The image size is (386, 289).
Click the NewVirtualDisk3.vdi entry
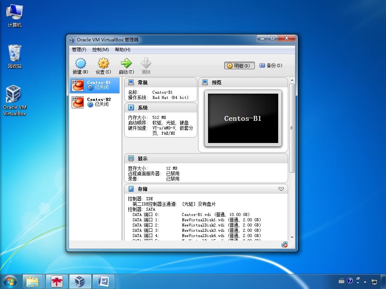[x=221, y=231]
